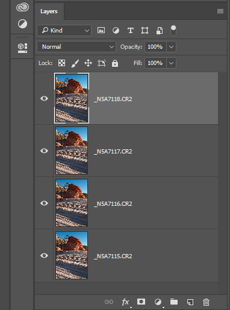Hide the _N5A7116.CR2 layer

point(44,203)
